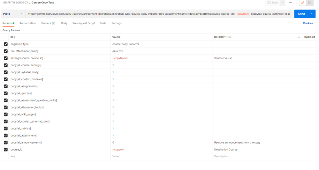Open the POST method dropdown

point(13,14)
